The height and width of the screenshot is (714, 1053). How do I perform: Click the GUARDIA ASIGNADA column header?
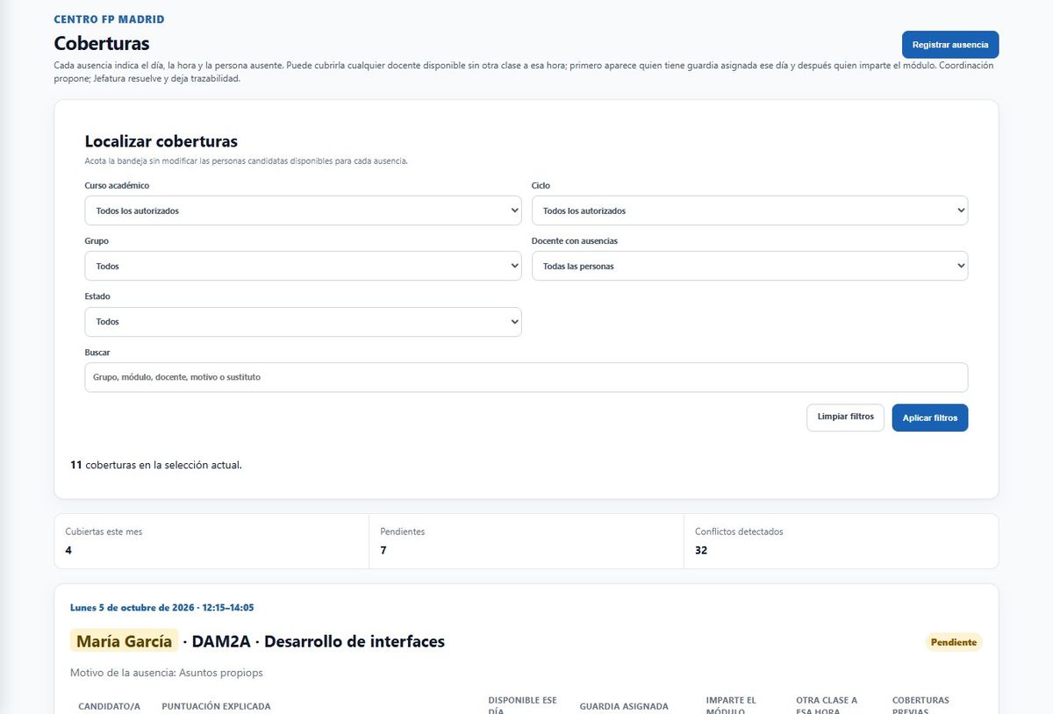click(x=624, y=706)
